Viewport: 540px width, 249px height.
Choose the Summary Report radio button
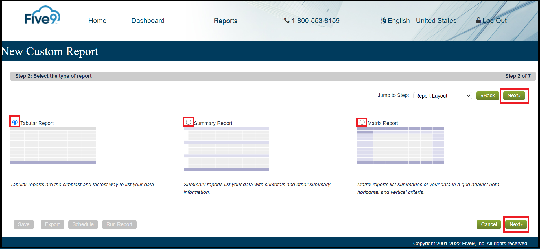click(x=189, y=122)
